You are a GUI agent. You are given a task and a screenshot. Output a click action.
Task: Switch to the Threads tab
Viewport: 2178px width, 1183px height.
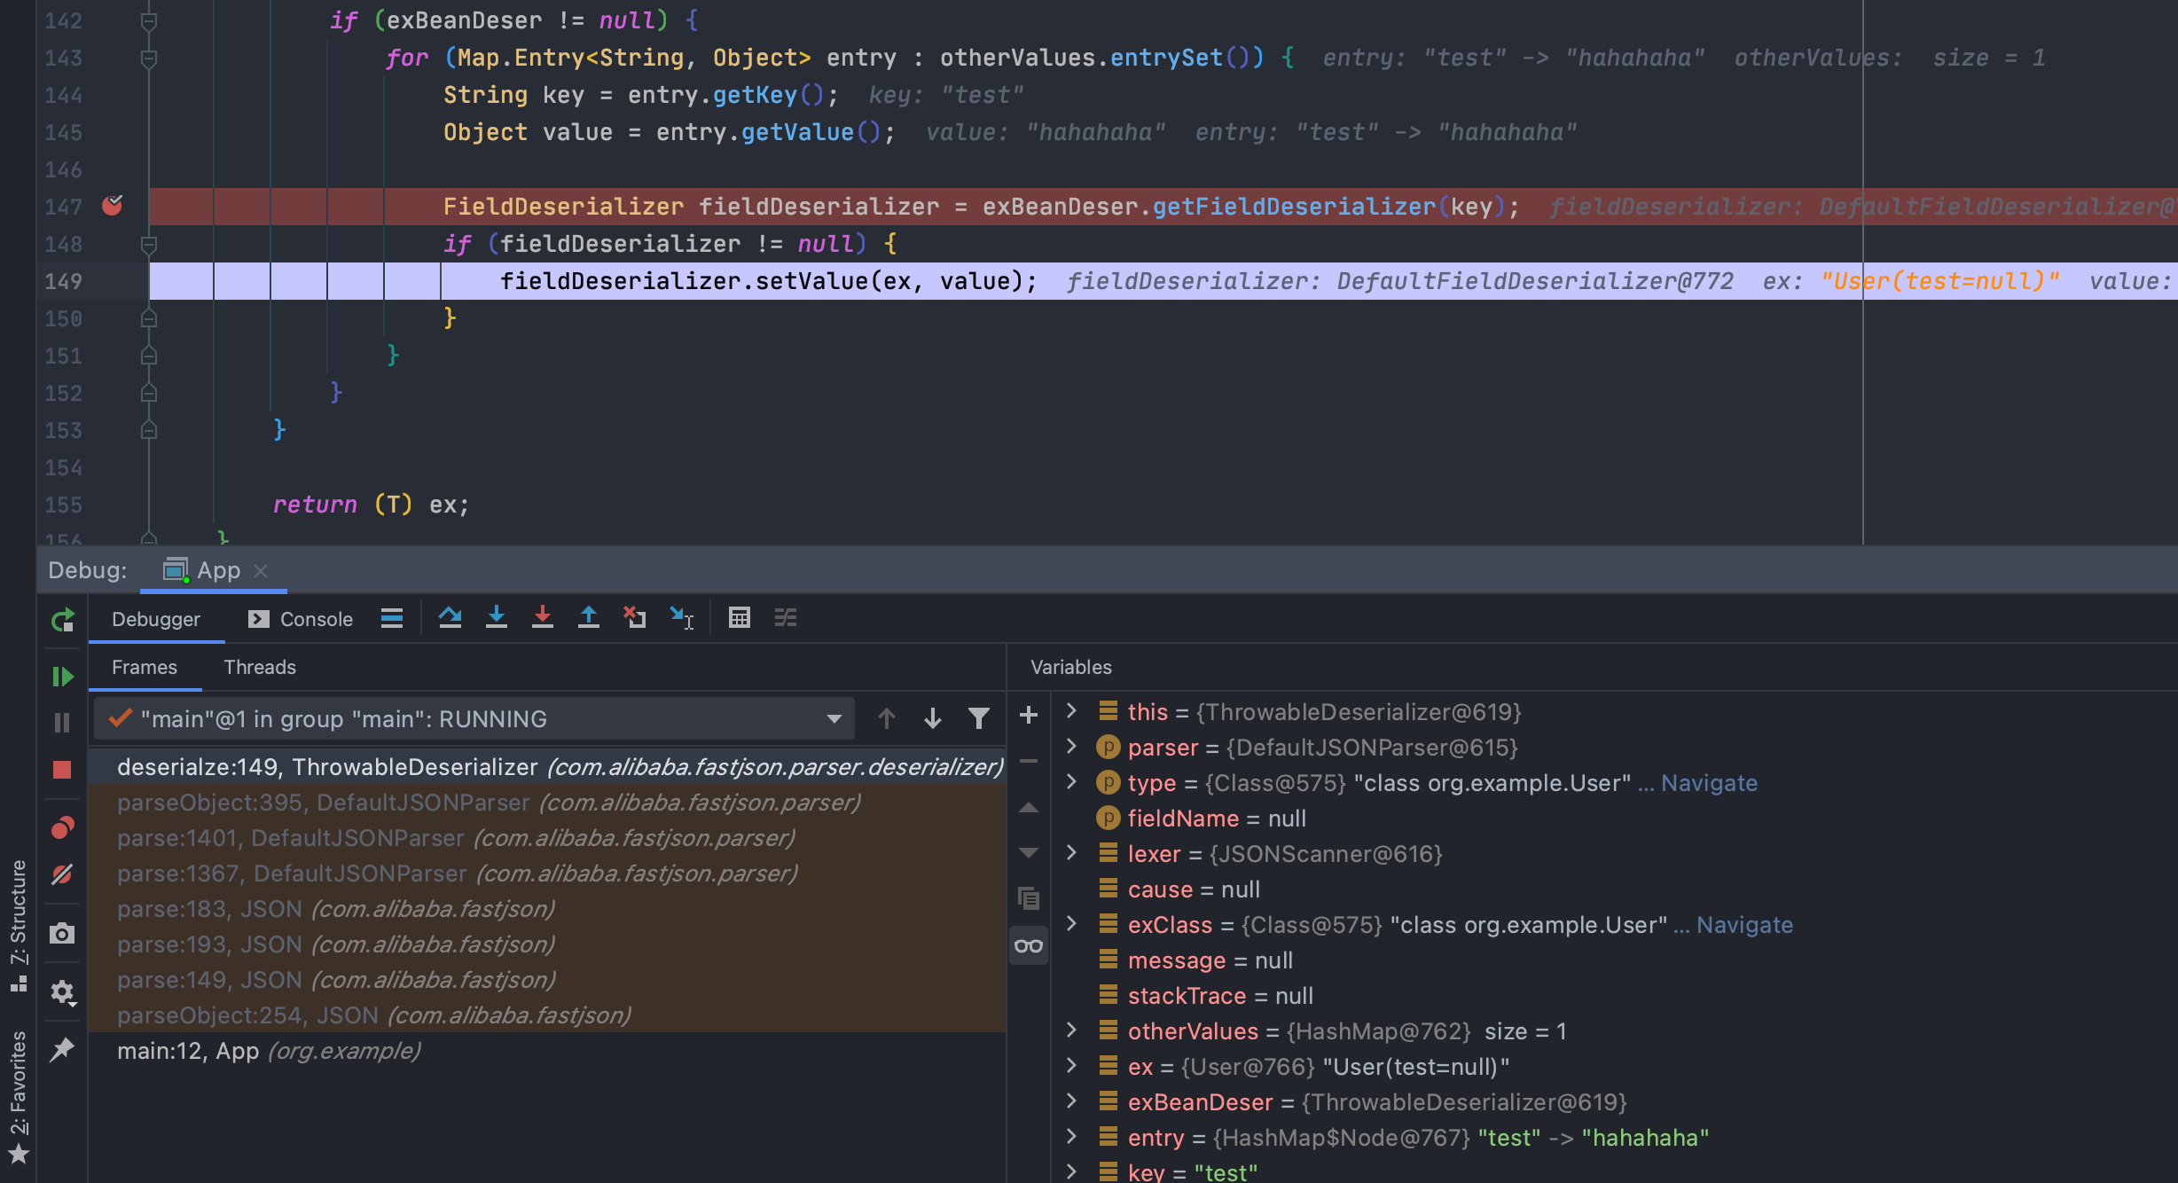259,667
